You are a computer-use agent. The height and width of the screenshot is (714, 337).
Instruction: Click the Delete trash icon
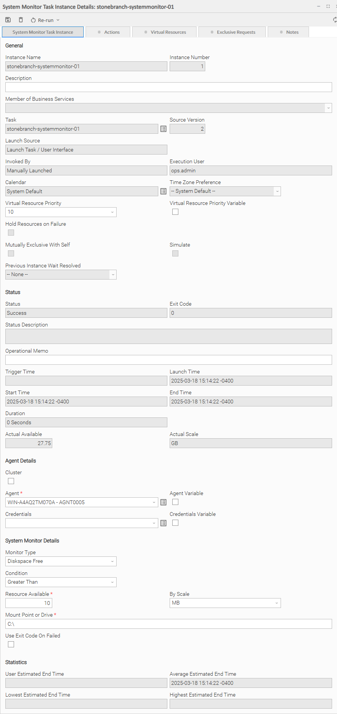pyautogui.click(x=21, y=20)
